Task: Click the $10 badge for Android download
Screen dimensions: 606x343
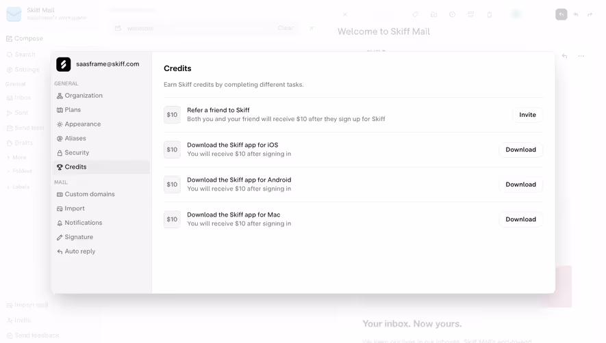Action: pyautogui.click(x=172, y=184)
